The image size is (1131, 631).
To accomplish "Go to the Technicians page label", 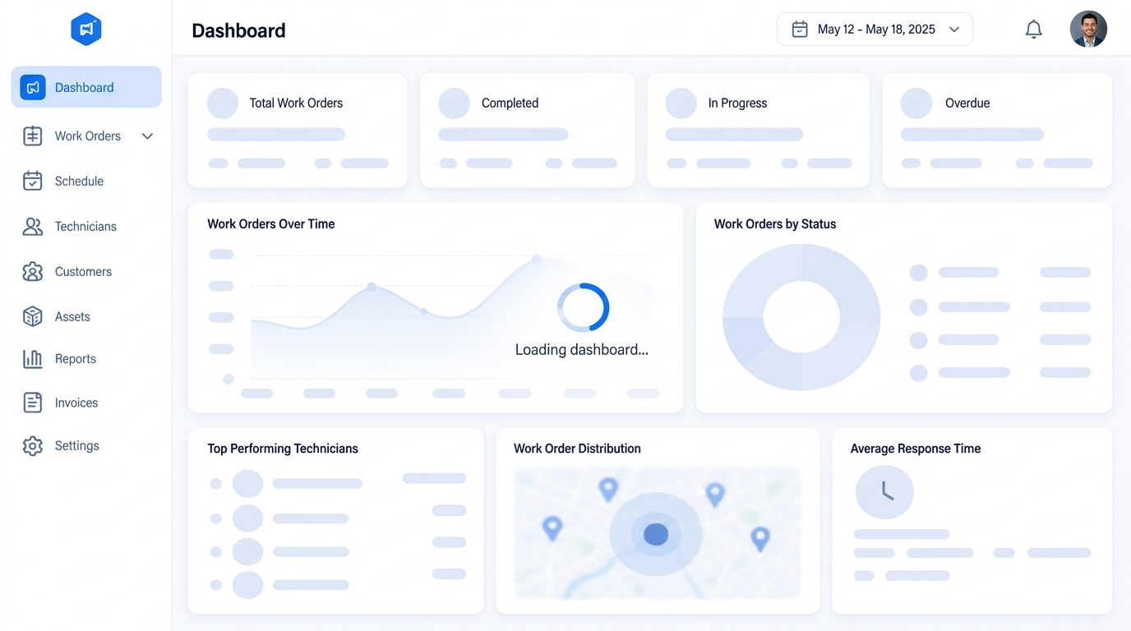I will point(85,227).
